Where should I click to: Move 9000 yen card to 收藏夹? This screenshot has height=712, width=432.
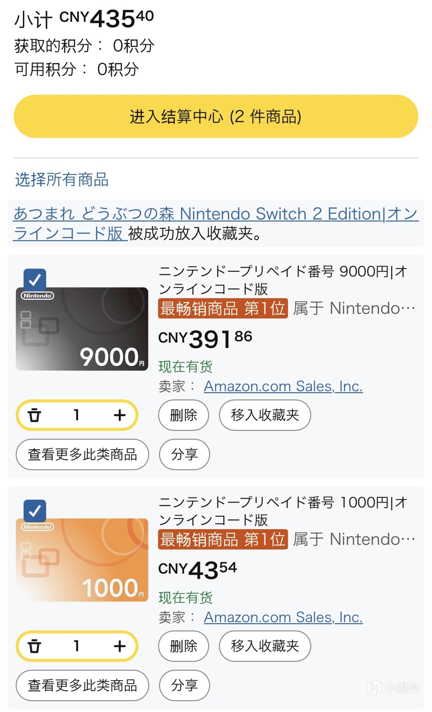265,415
